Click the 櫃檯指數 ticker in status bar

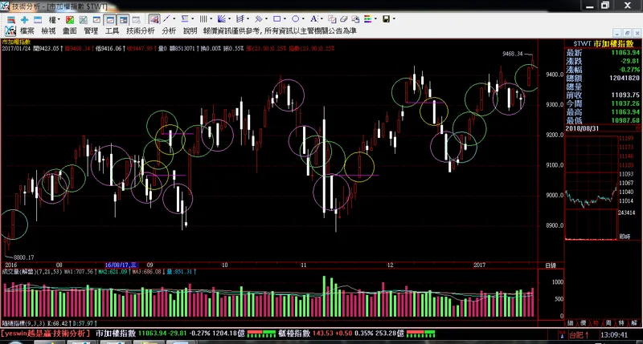[x=294, y=334]
